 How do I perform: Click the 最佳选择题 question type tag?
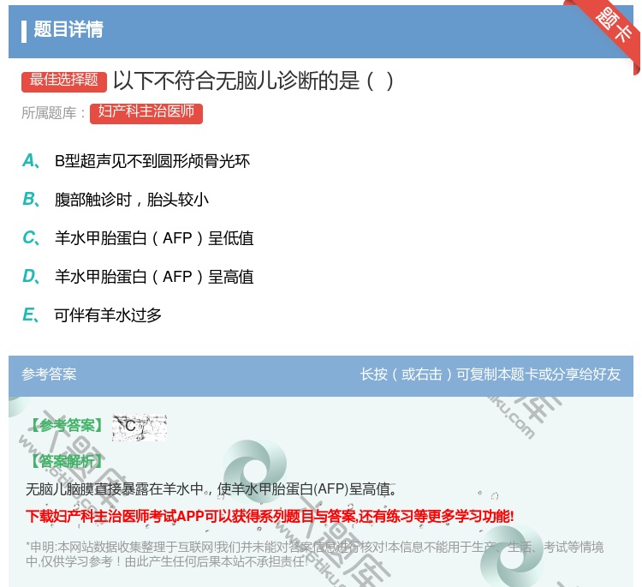64,81
